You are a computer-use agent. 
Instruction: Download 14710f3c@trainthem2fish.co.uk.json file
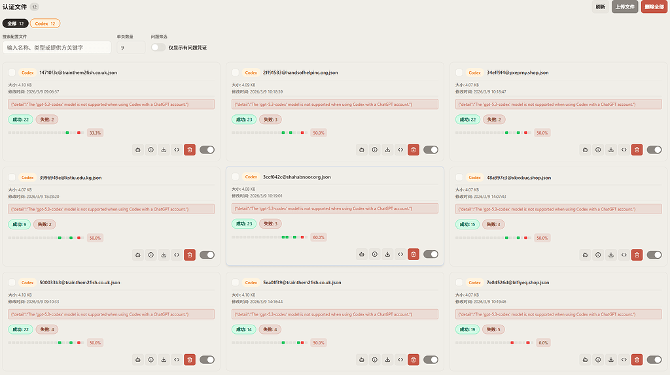[x=164, y=150]
